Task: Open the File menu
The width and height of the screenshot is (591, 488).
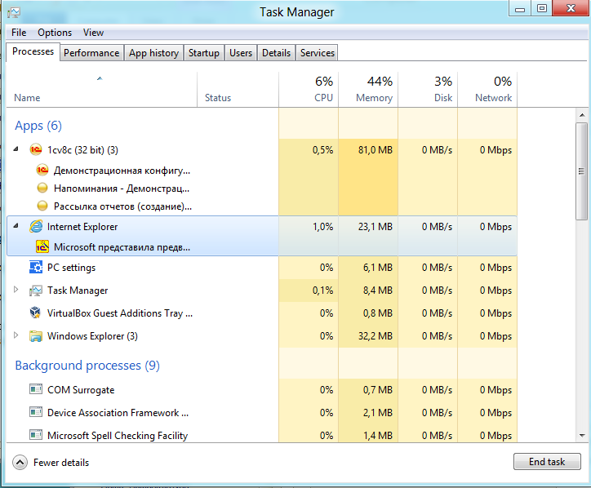Action: [19, 33]
